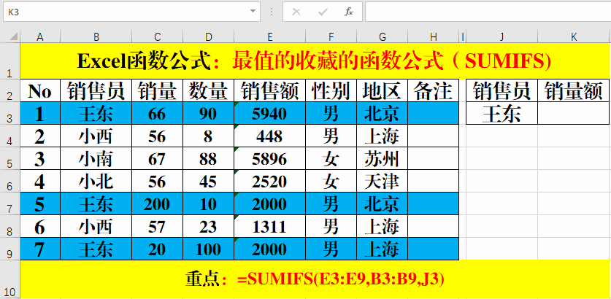Select column E header
The width and height of the screenshot is (611, 299).
(270, 36)
